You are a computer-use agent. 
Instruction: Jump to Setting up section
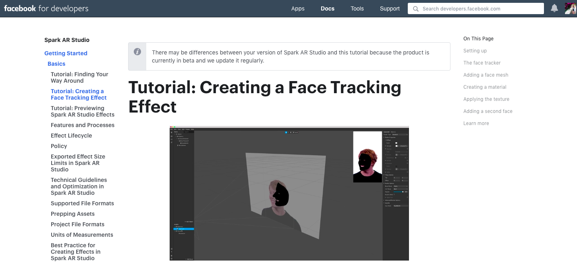[475, 51]
